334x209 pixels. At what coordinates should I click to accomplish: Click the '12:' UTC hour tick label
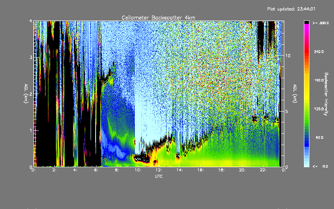click(x=159, y=170)
